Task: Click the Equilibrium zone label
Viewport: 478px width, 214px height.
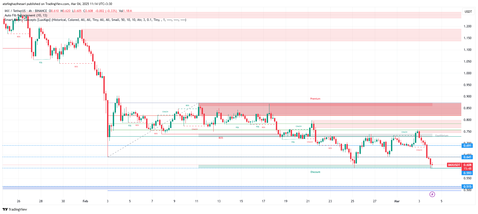Action: click(442, 136)
